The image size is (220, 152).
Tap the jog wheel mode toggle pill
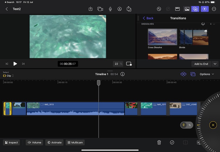tap(187, 125)
